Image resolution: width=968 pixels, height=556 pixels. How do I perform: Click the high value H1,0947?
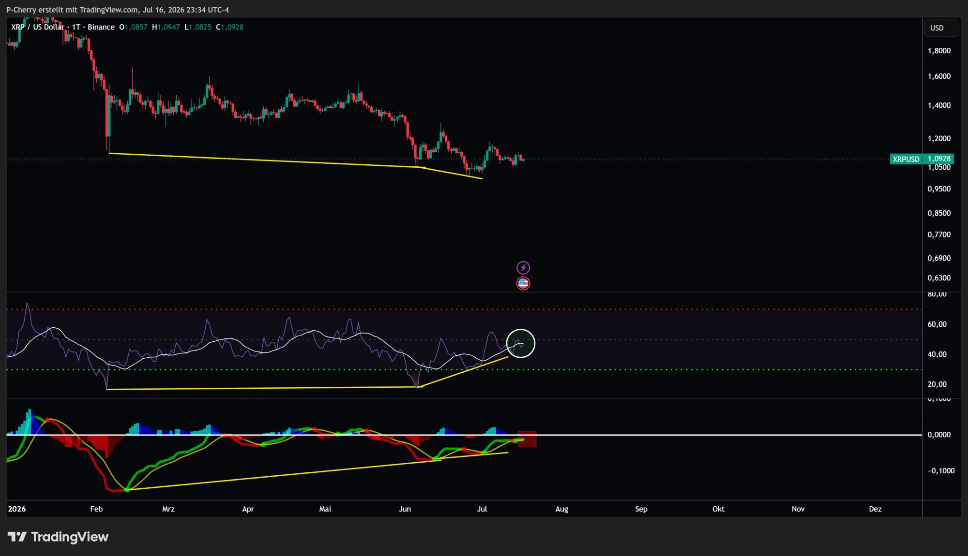point(166,27)
